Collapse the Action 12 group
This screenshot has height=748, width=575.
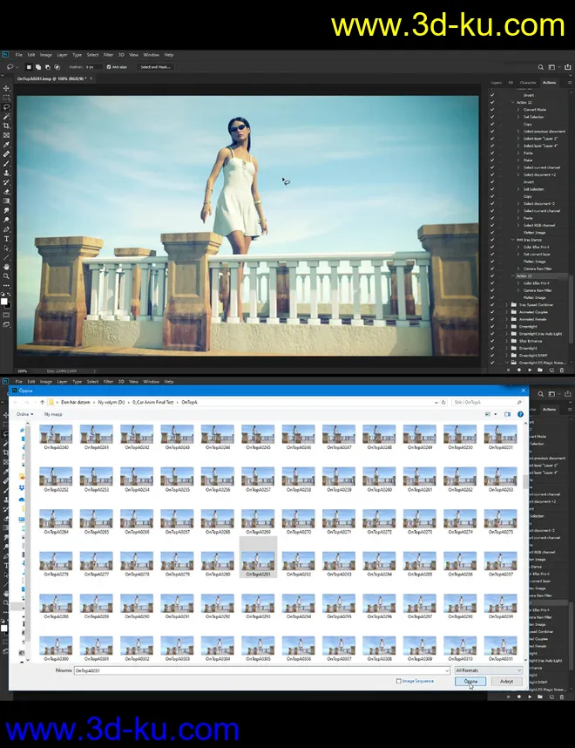512,102
